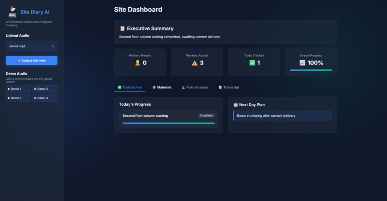
Task: Click the Site Diary AI title
Action: 35,12
